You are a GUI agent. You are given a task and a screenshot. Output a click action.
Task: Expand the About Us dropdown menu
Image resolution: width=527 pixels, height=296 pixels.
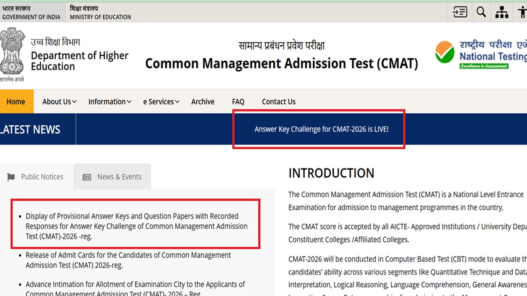click(59, 102)
